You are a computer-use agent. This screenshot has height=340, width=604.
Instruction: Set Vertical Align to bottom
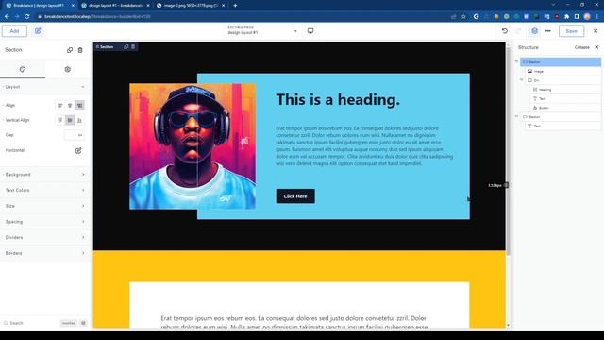(79, 120)
